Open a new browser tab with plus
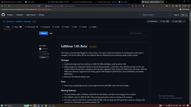This screenshot has height=107, width=191. (x=167, y=2)
